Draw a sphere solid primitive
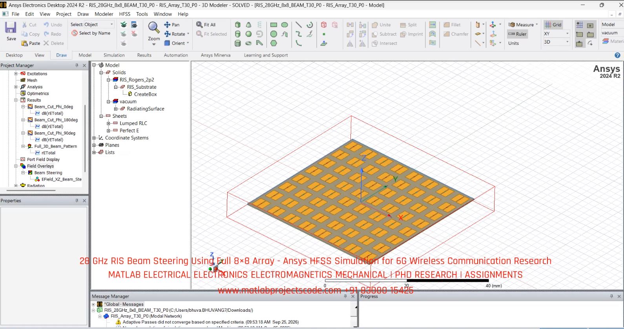624x329 pixels. (248, 34)
